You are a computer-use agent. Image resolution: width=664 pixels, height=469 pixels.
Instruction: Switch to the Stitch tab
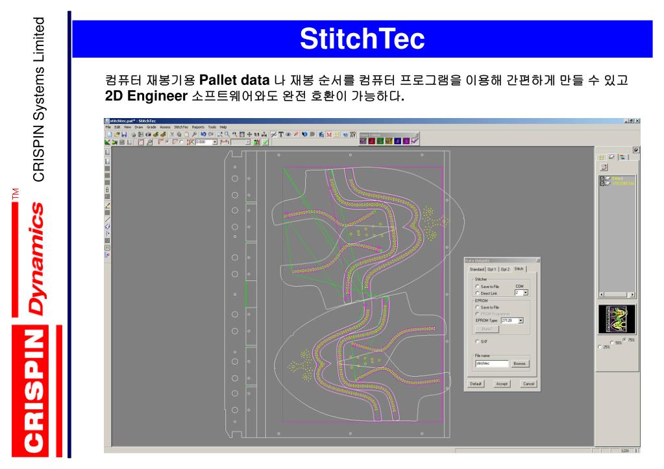519,269
